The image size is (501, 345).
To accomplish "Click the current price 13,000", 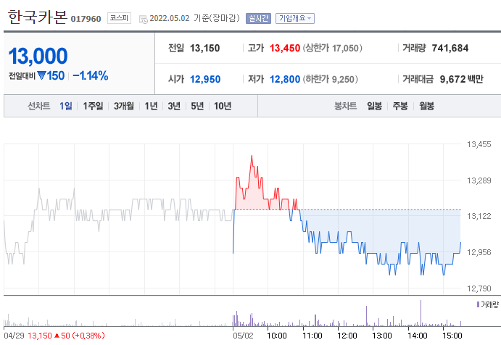I will point(38,56).
